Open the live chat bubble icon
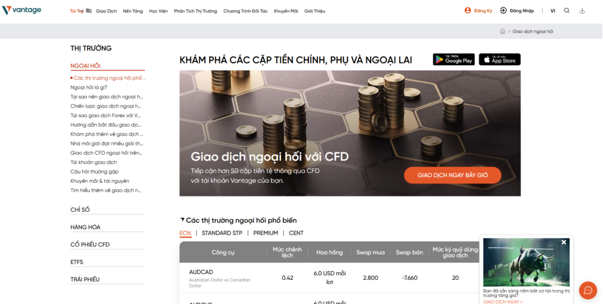 pos(588,290)
